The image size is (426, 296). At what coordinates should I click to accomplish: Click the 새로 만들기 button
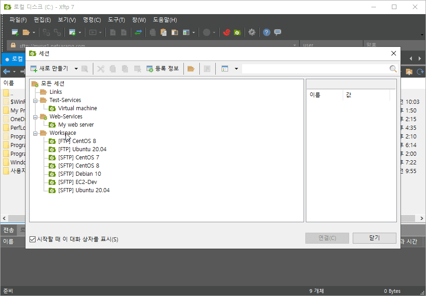(x=50, y=69)
